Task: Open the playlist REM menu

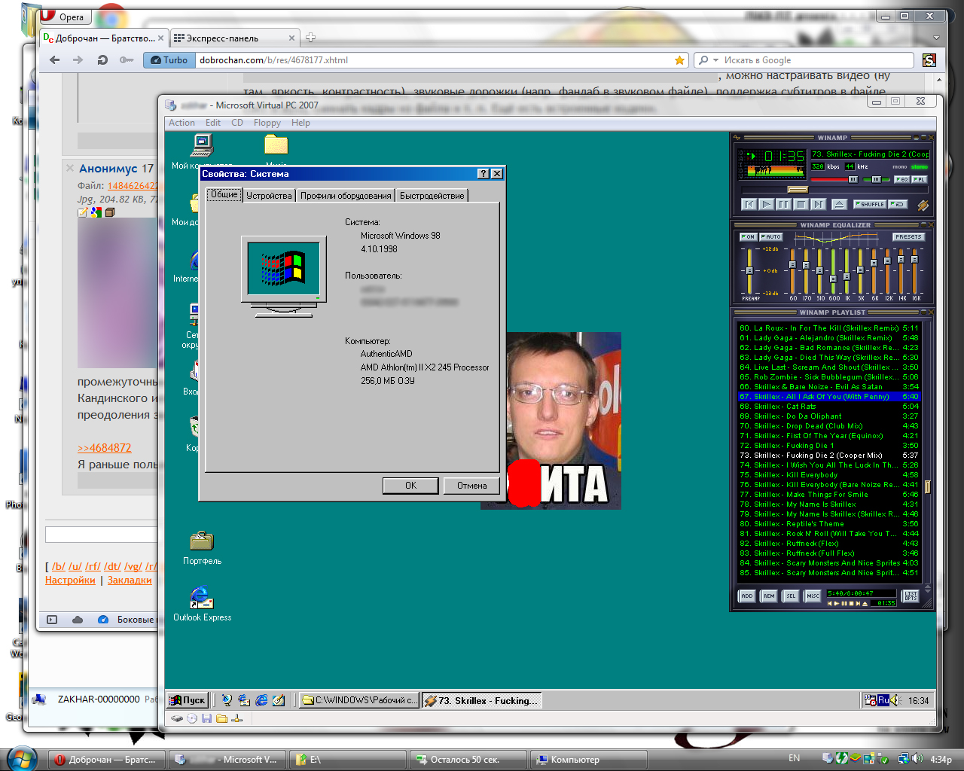Action: pos(769,596)
